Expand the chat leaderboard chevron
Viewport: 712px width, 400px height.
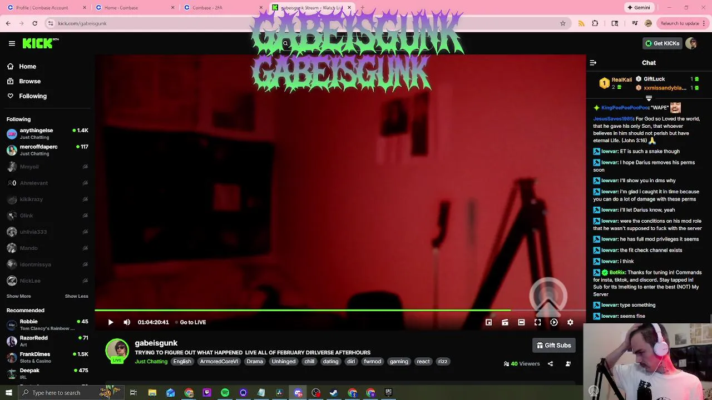click(x=649, y=98)
